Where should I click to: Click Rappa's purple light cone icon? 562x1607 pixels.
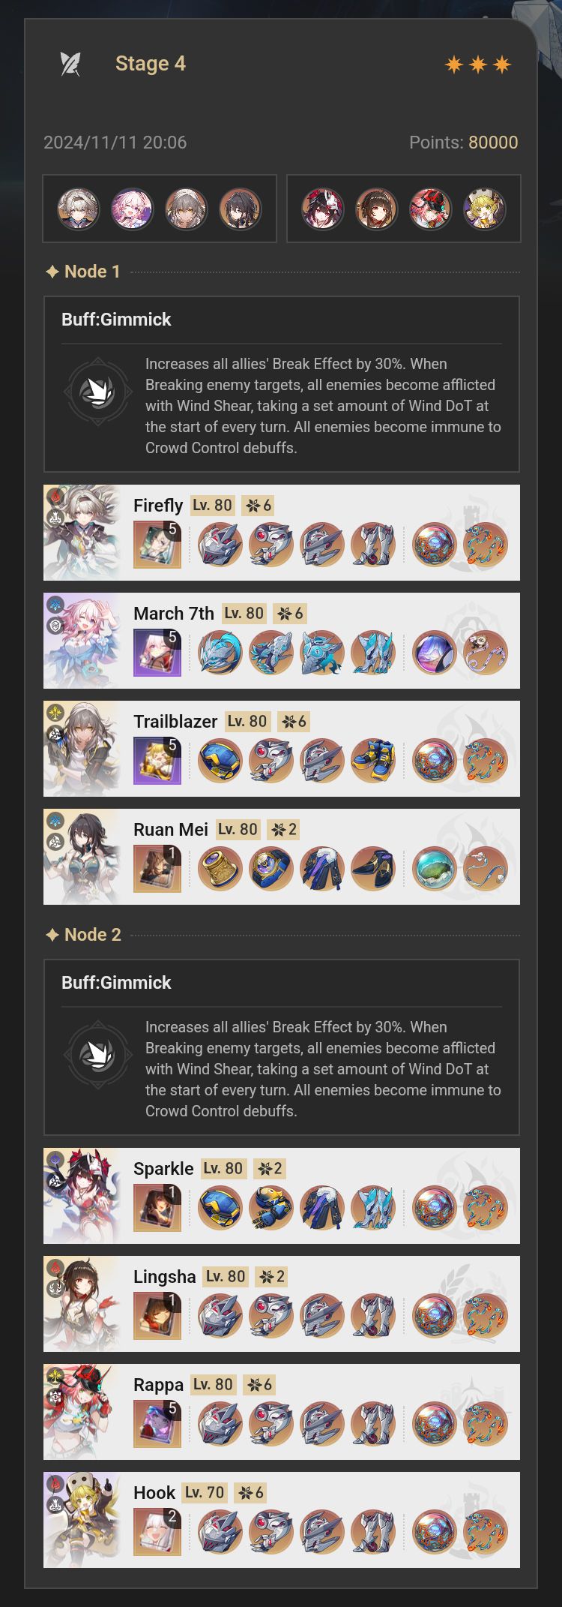coord(157,1424)
